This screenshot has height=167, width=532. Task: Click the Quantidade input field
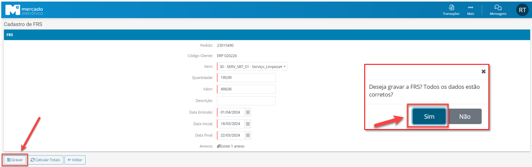coord(246,78)
